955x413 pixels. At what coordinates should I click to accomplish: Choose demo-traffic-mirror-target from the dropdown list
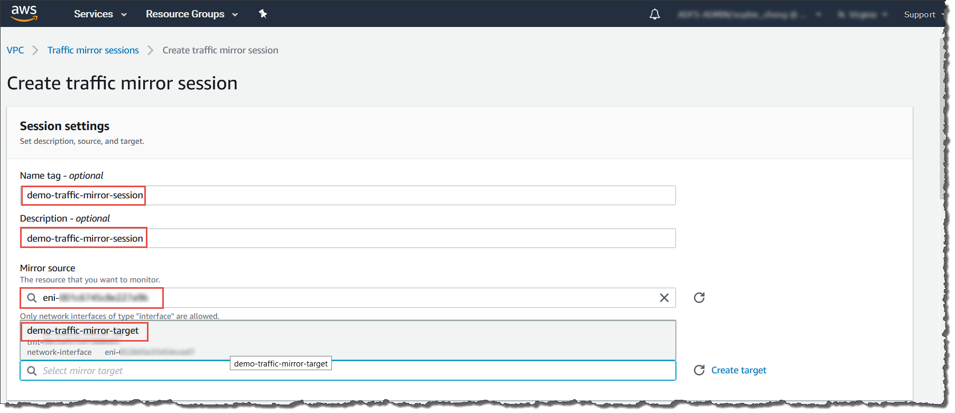click(83, 331)
